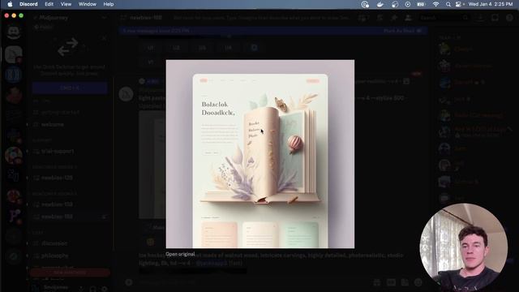Click the bowl icon in menu bar
This screenshot has height=292, width=519.
(x=380, y=4)
